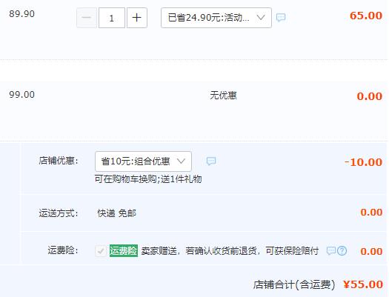Click the message icon beside item promotion dropdown
The image size is (389, 297).
[281, 18]
